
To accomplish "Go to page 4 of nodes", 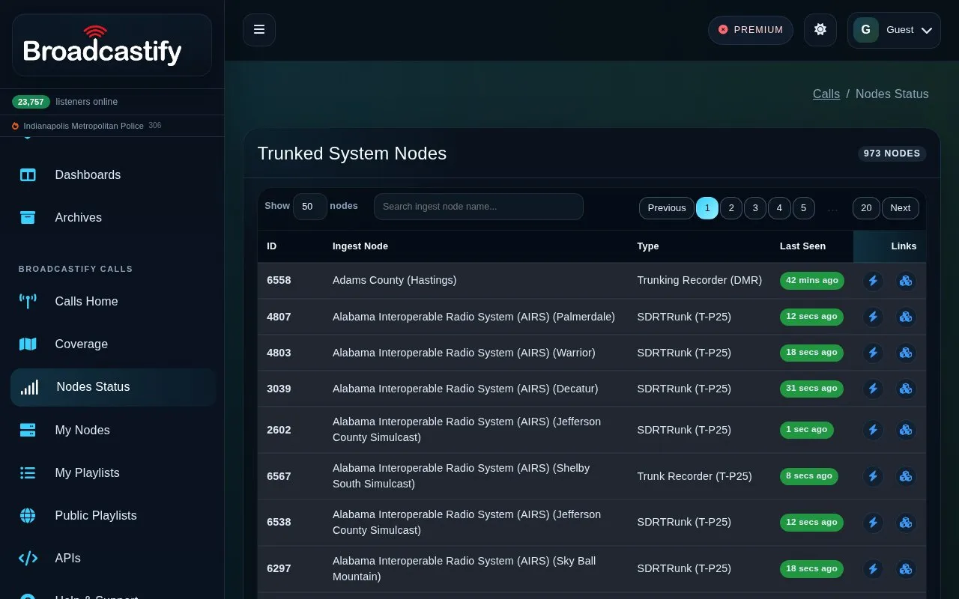I will [779, 208].
